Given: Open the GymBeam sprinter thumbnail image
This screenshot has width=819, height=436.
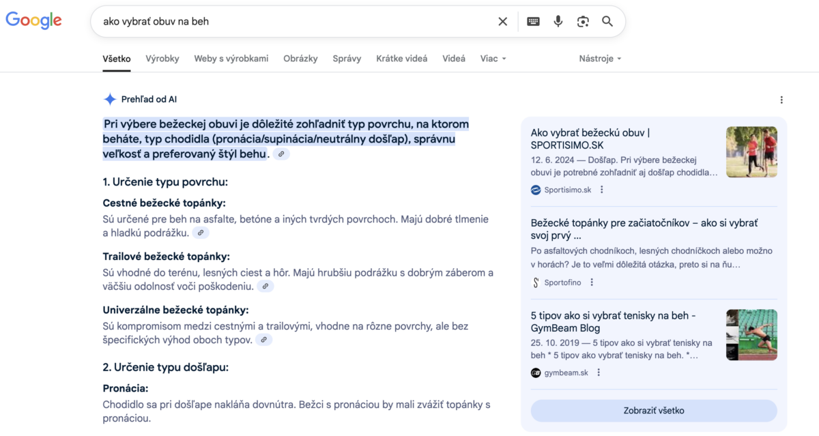Looking at the screenshot, I should (751, 335).
